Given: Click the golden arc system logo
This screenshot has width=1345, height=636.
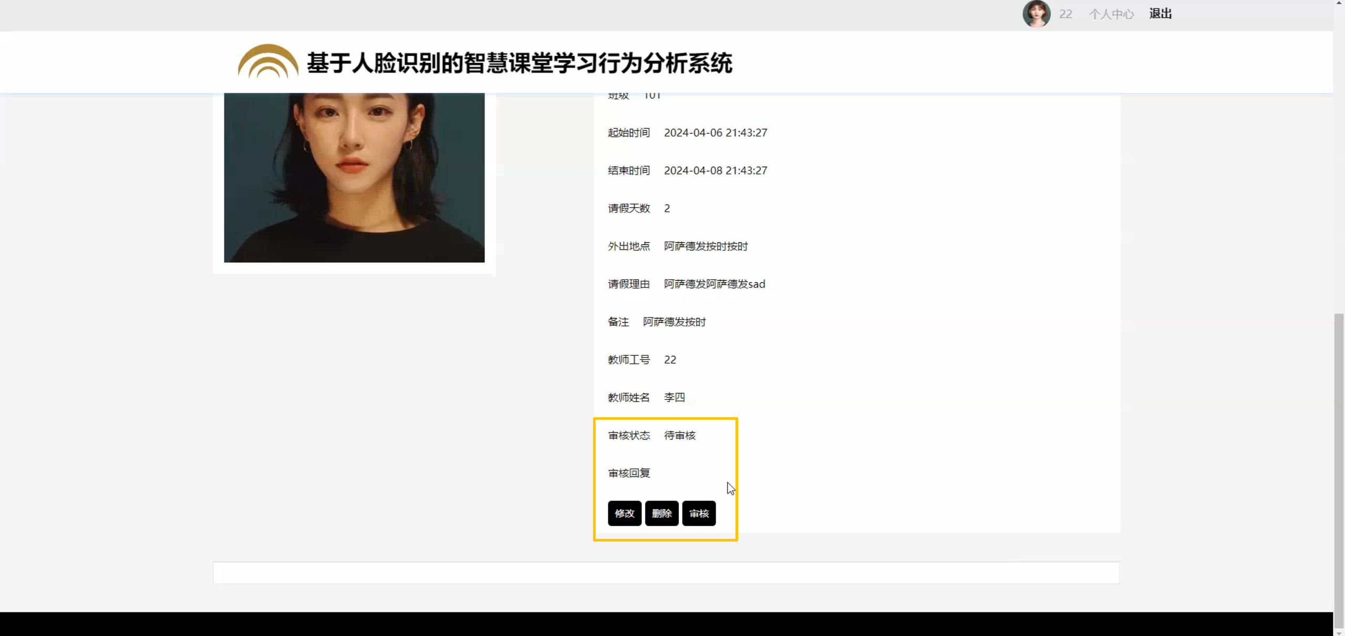Looking at the screenshot, I should click(x=268, y=62).
